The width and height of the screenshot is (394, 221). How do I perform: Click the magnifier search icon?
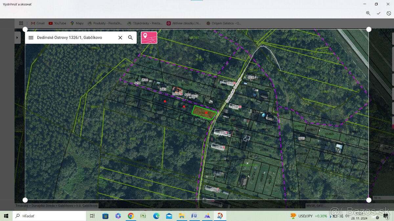click(x=130, y=38)
